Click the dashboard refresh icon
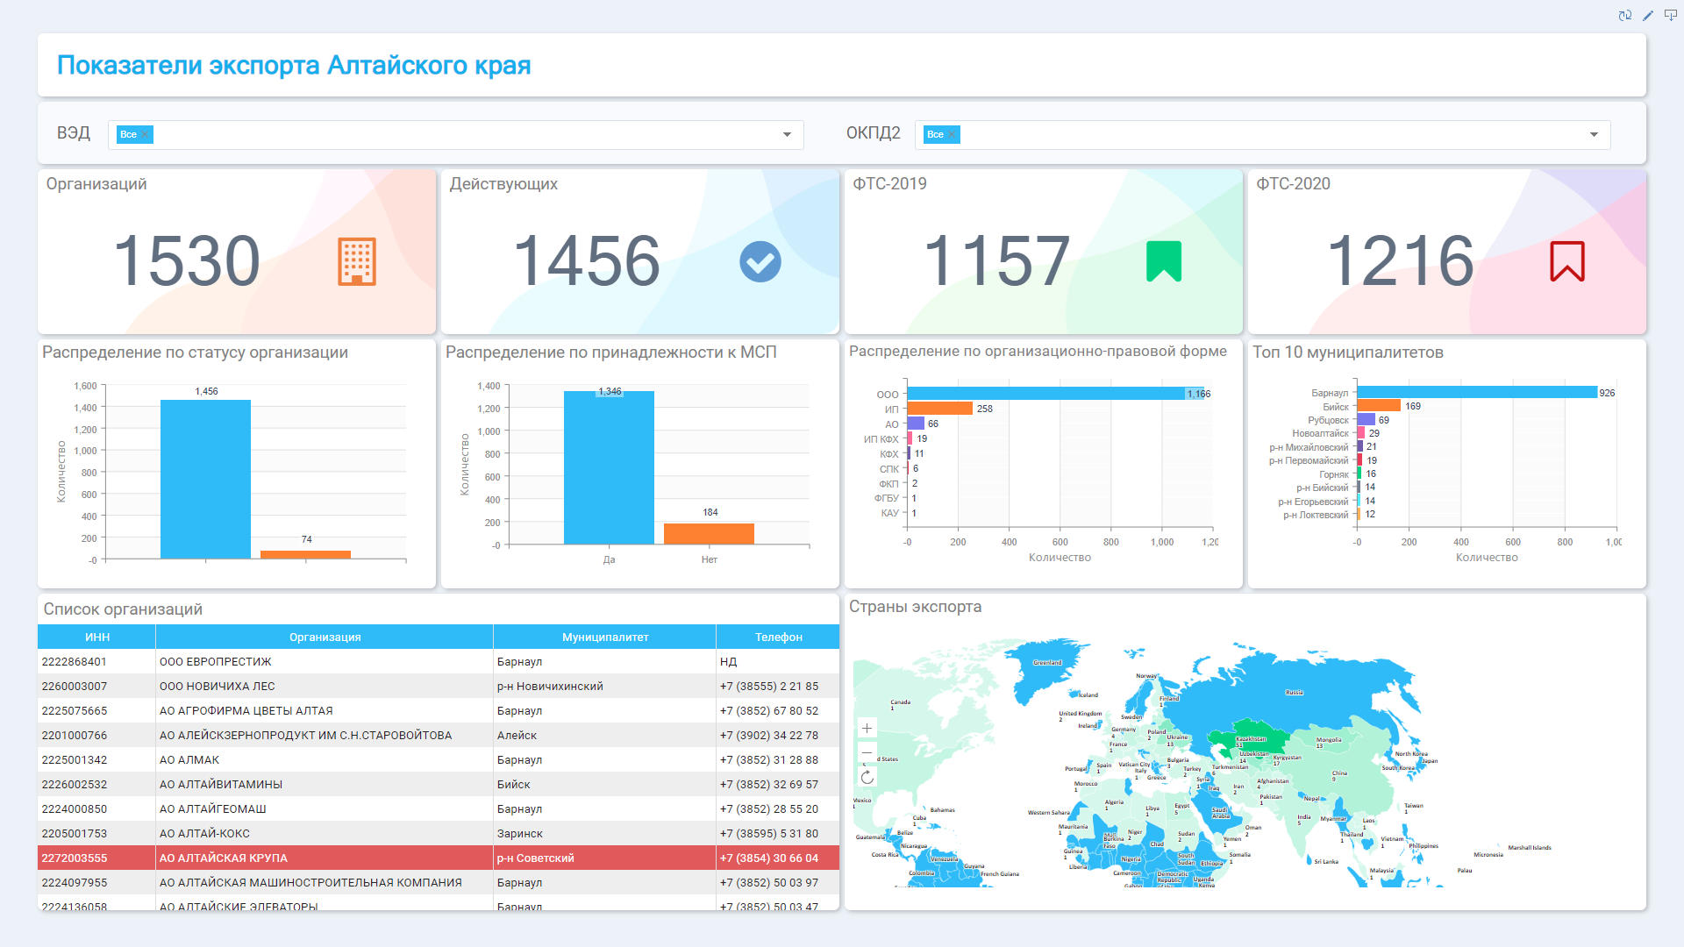The width and height of the screenshot is (1684, 947). [1624, 15]
